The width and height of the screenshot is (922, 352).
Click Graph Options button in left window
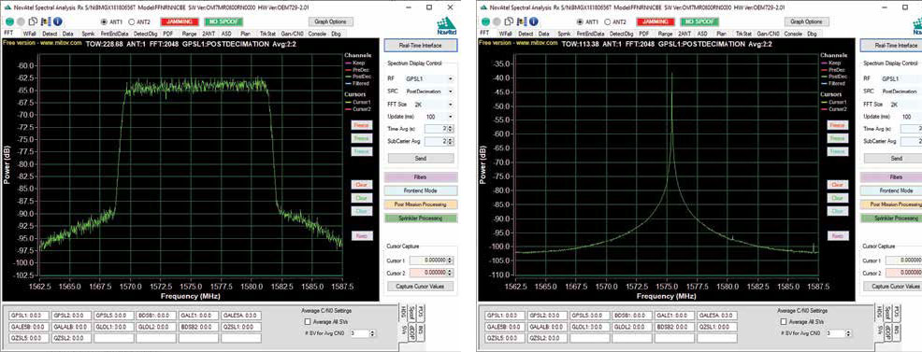point(330,21)
